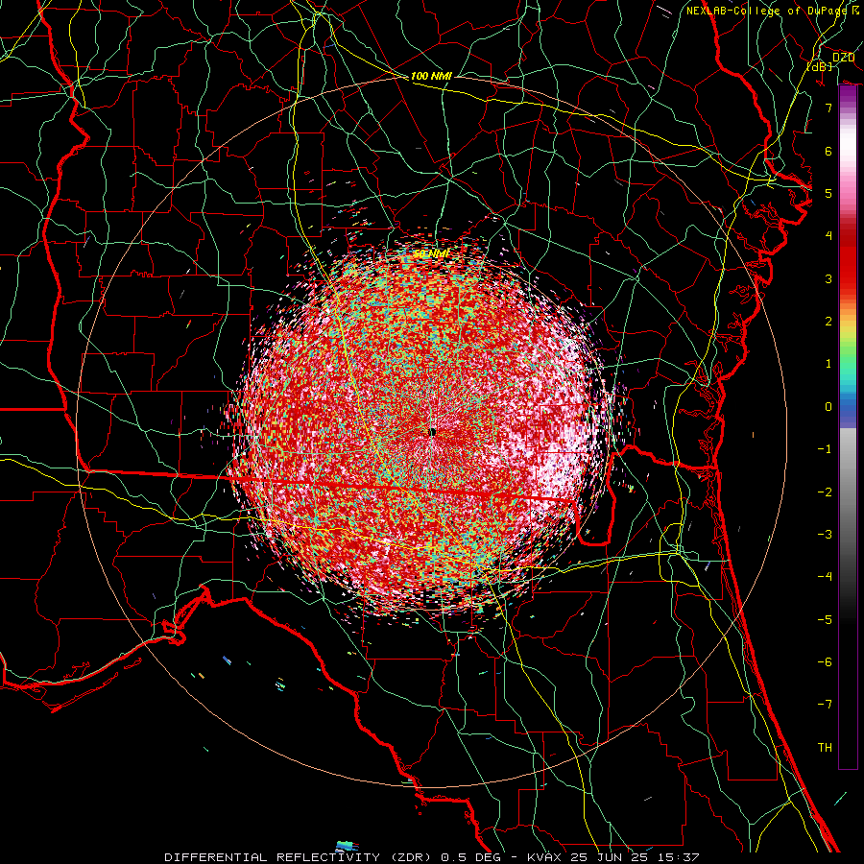Click the [dB] units label

point(820,66)
